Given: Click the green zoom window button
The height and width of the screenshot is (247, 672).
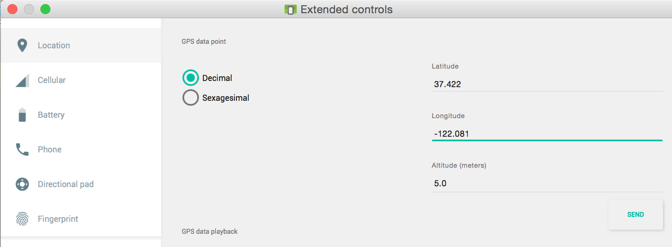Looking at the screenshot, I should pyautogui.click(x=45, y=9).
